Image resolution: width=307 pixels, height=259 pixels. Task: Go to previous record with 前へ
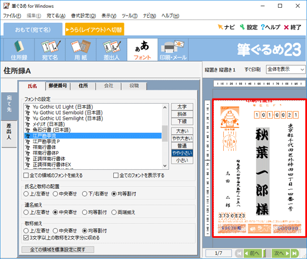point(252,253)
